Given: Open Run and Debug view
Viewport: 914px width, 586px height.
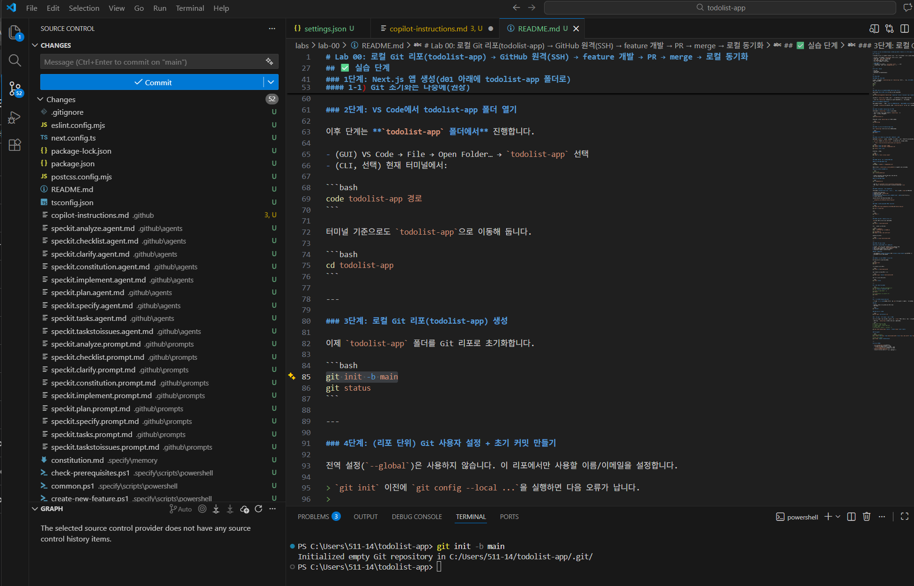Looking at the screenshot, I should tap(15, 117).
